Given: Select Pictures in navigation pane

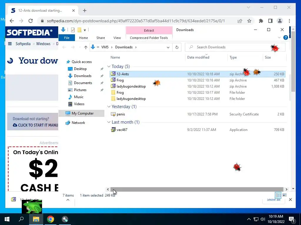Looking at the screenshot, I should (80, 90).
